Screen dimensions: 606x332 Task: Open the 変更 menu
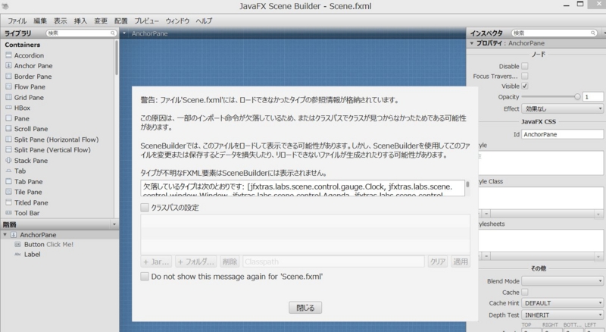pos(101,21)
